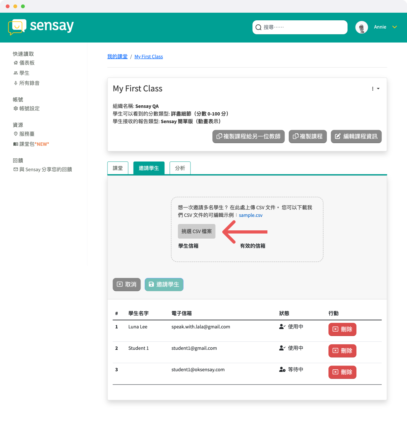
Task: Click the search magnifier icon
Action: (259, 27)
